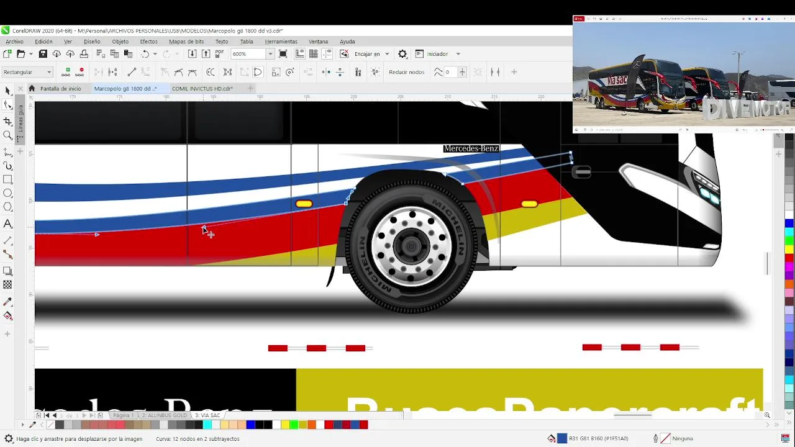The height and width of the screenshot is (447, 795).
Task: Toggle Show rulers button
Action: point(300,54)
